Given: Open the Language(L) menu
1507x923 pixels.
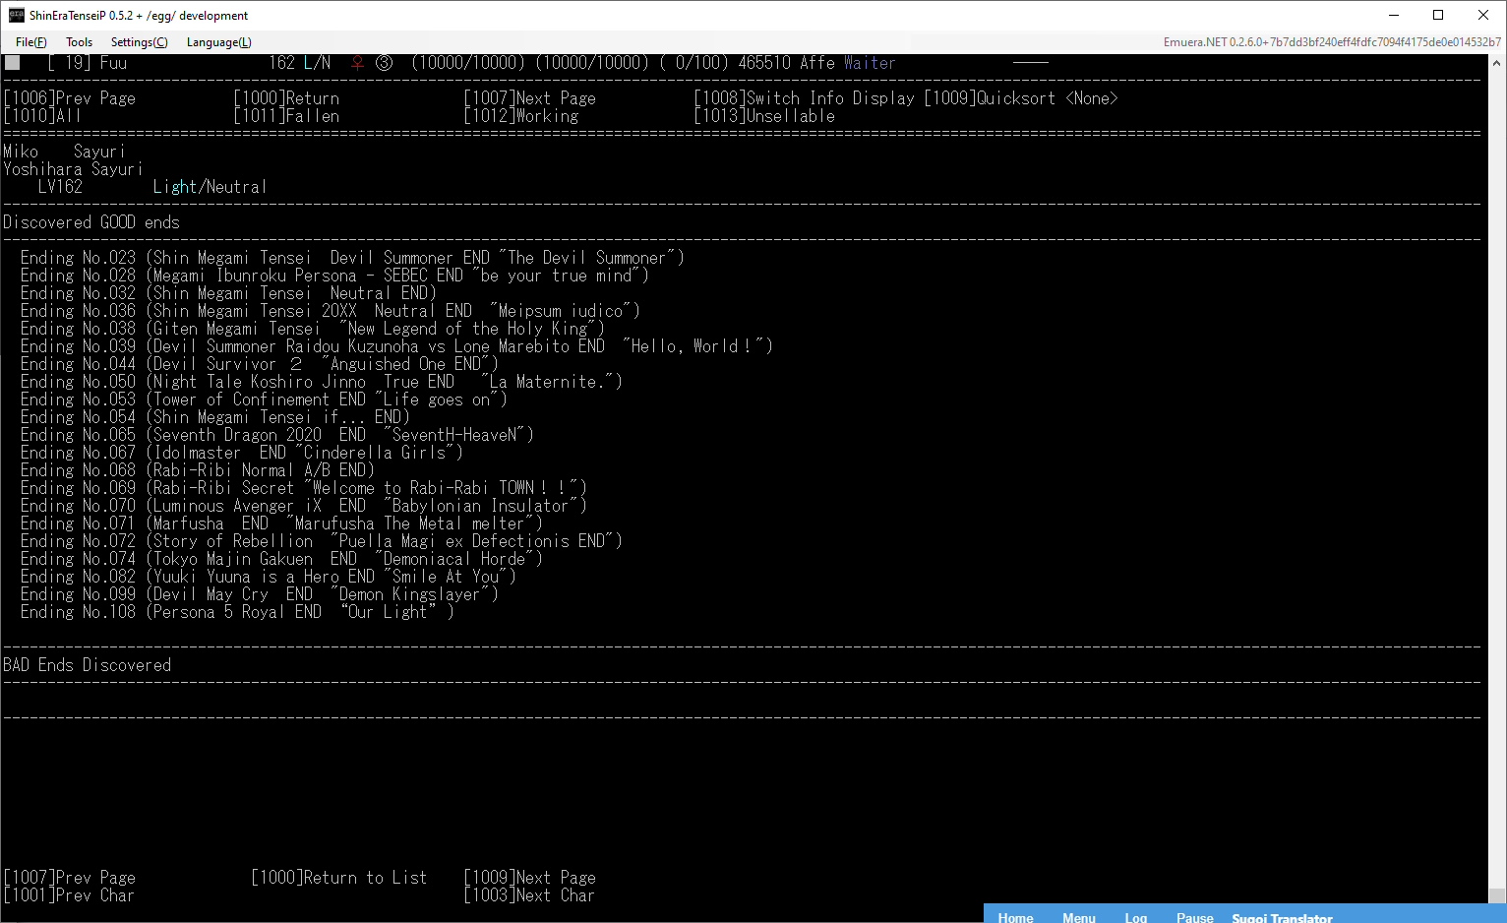Looking at the screenshot, I should (x=218, y=42).
